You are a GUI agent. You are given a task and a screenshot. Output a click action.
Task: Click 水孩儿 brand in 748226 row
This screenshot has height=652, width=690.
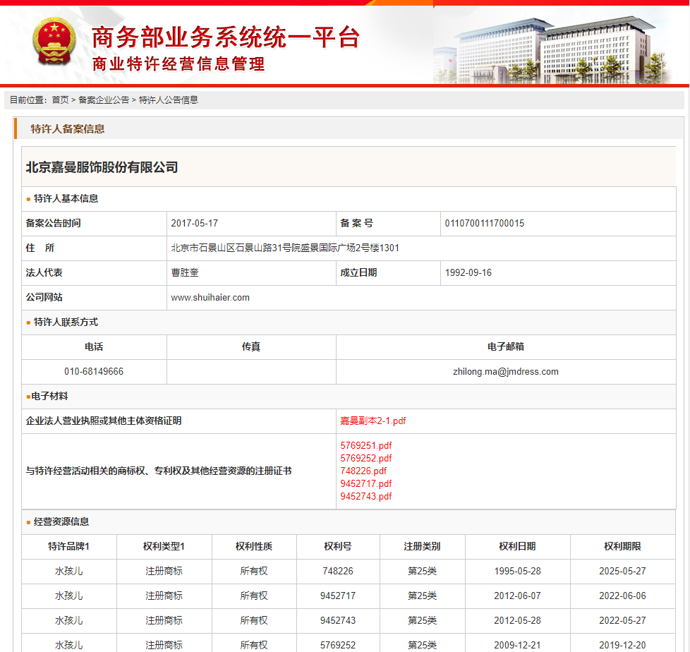pyautogui.click(x=68, y=571)
